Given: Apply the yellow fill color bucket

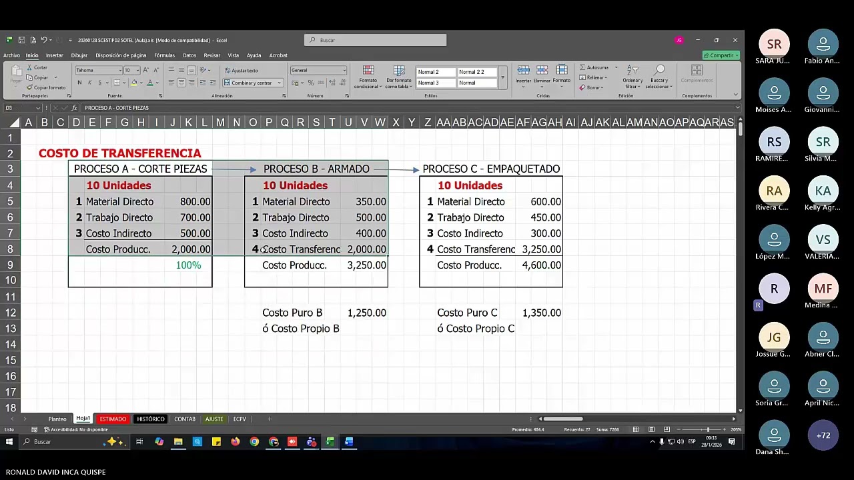Looking at the screenshot, I should tap(134, 83).
